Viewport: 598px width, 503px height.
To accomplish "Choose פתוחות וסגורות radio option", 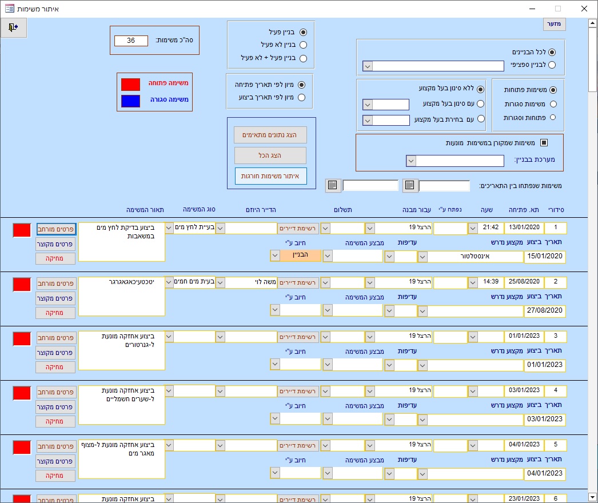I will click(553, 117).
